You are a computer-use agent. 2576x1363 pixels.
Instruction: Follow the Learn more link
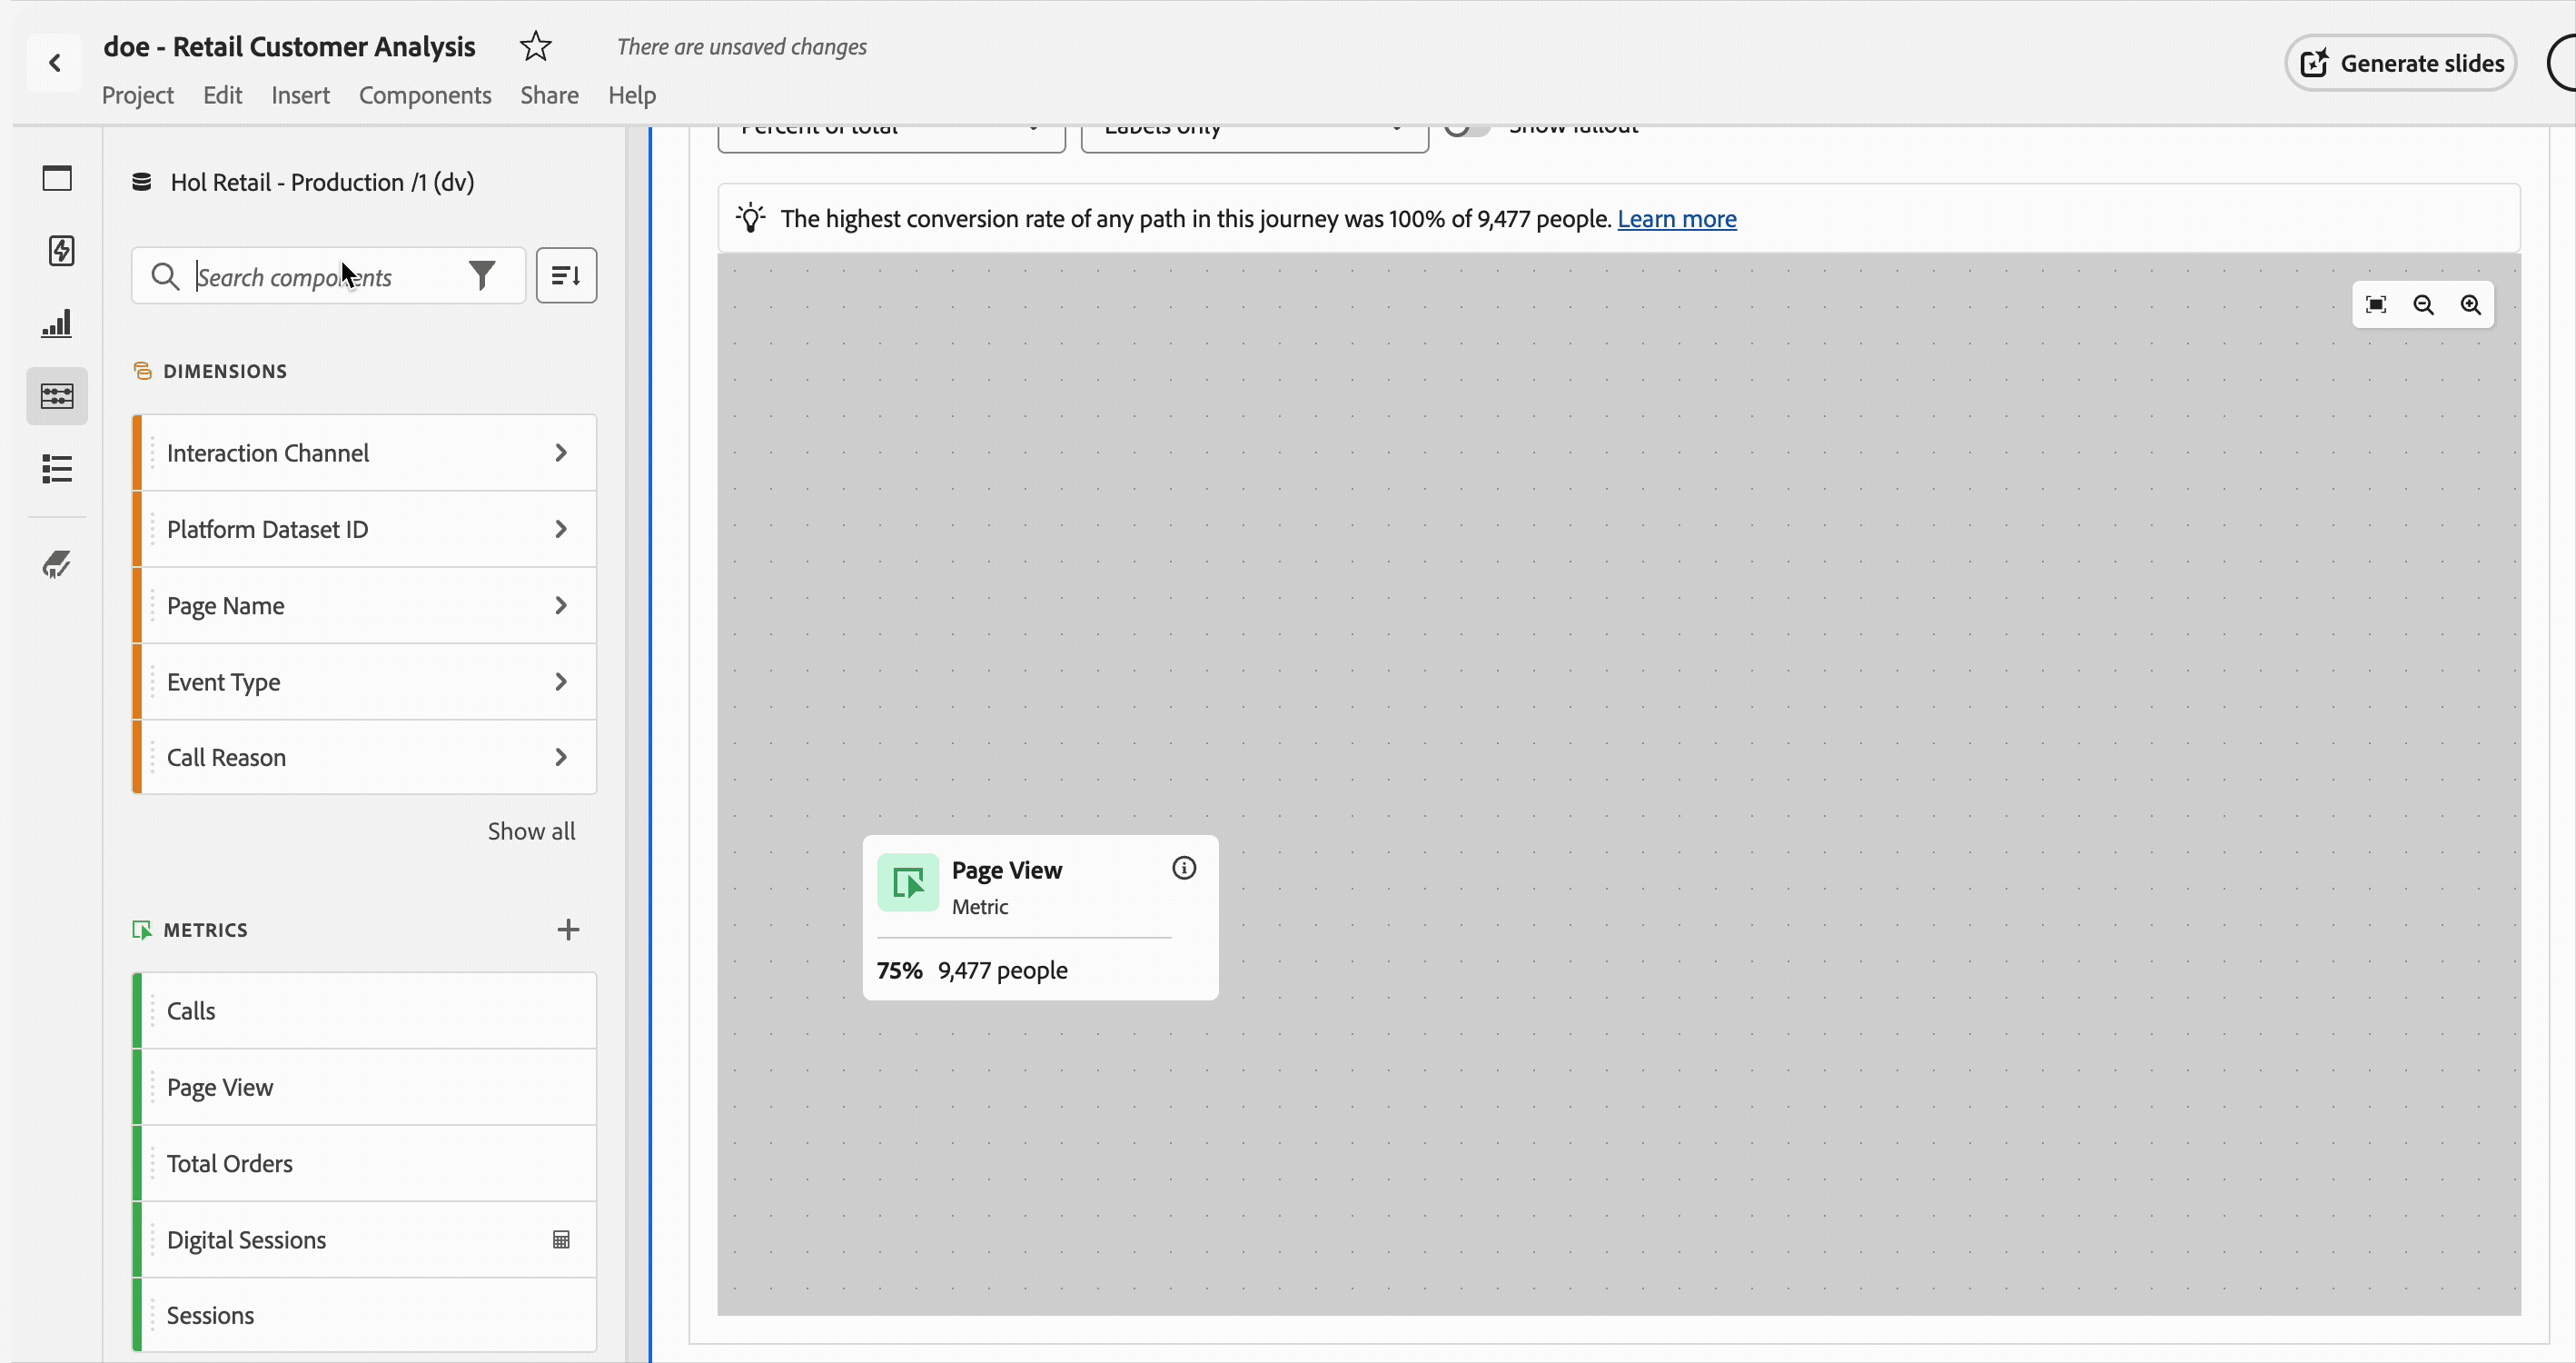(1677, 219)
